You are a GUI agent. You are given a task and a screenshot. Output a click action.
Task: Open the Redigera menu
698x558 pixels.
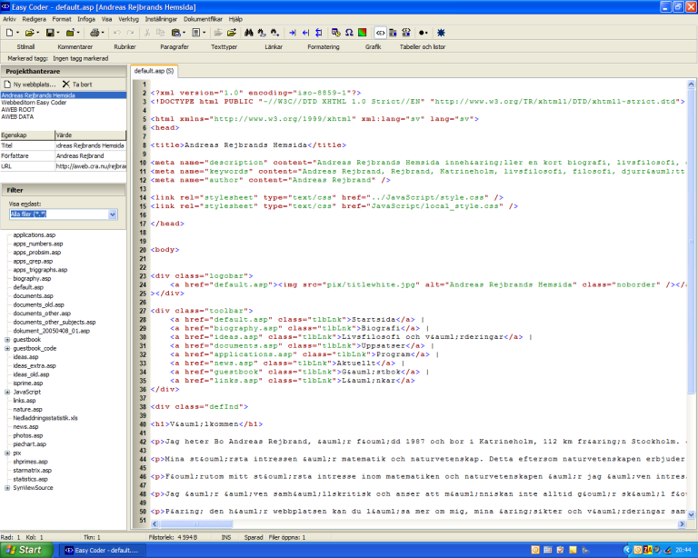pyautogui.click(x=35, y=19)
